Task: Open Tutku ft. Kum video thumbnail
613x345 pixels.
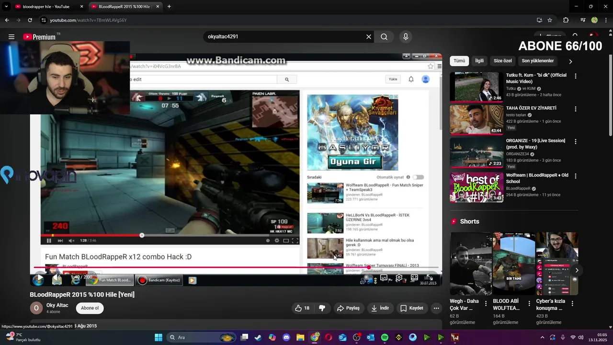Action: click(x=477, y=87)
